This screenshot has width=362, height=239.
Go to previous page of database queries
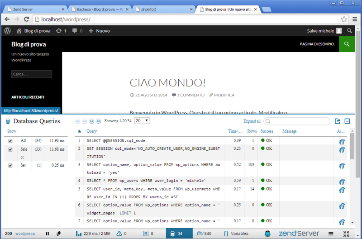85,121
